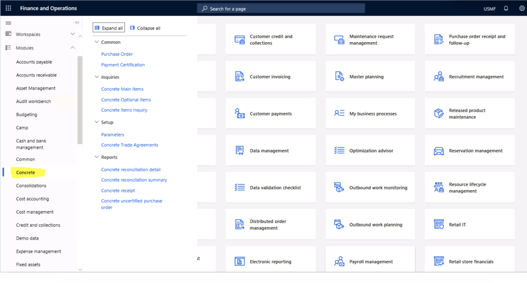Expand the Workspaces chevron
This screenshot has width=527, height=283.
73,34
